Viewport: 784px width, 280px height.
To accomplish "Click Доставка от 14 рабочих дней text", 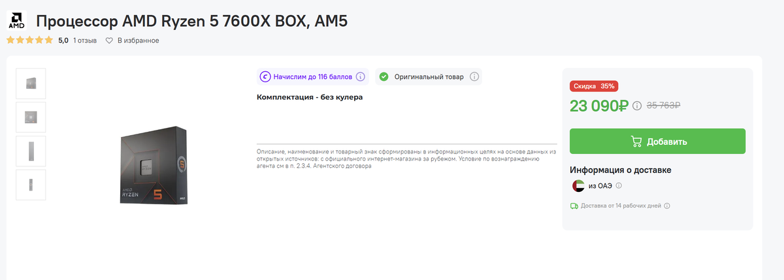I will [621, 206].
